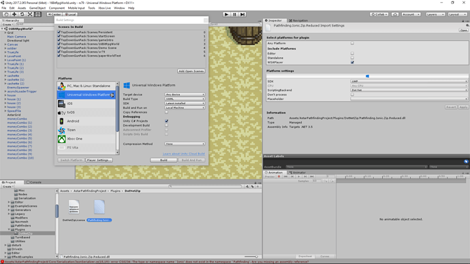Open the cloud services icon
Viewport: 470px width, 264px height.
pos(395,14)
